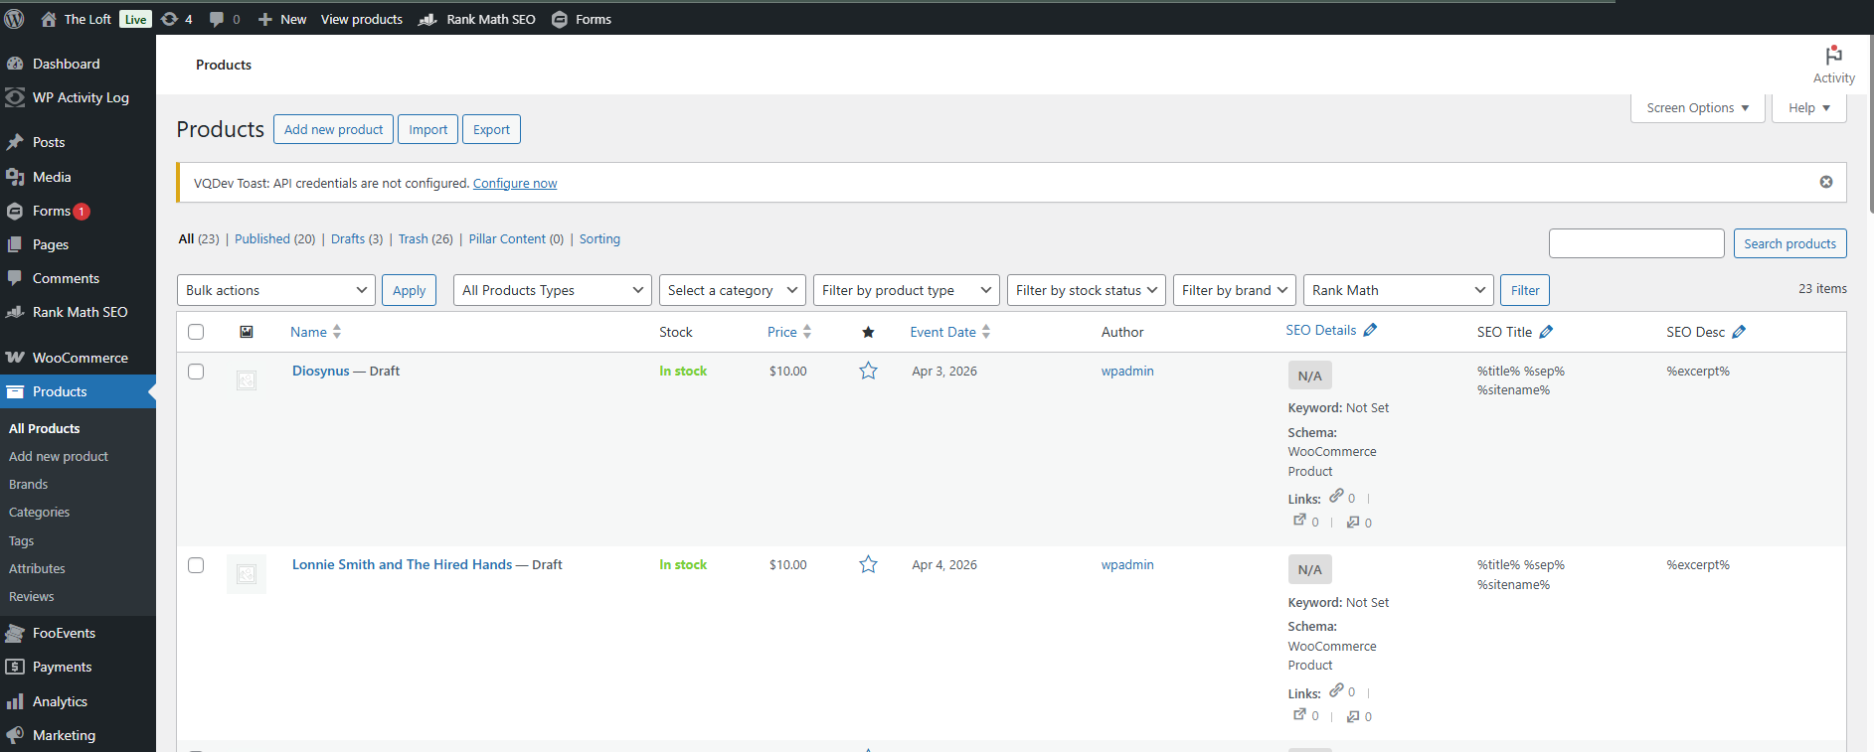Image resolution: width=1874 pixels, height=752 pixels.
Task: Open the Diosynus product thumbnail
Action: (x=247, y=379)
